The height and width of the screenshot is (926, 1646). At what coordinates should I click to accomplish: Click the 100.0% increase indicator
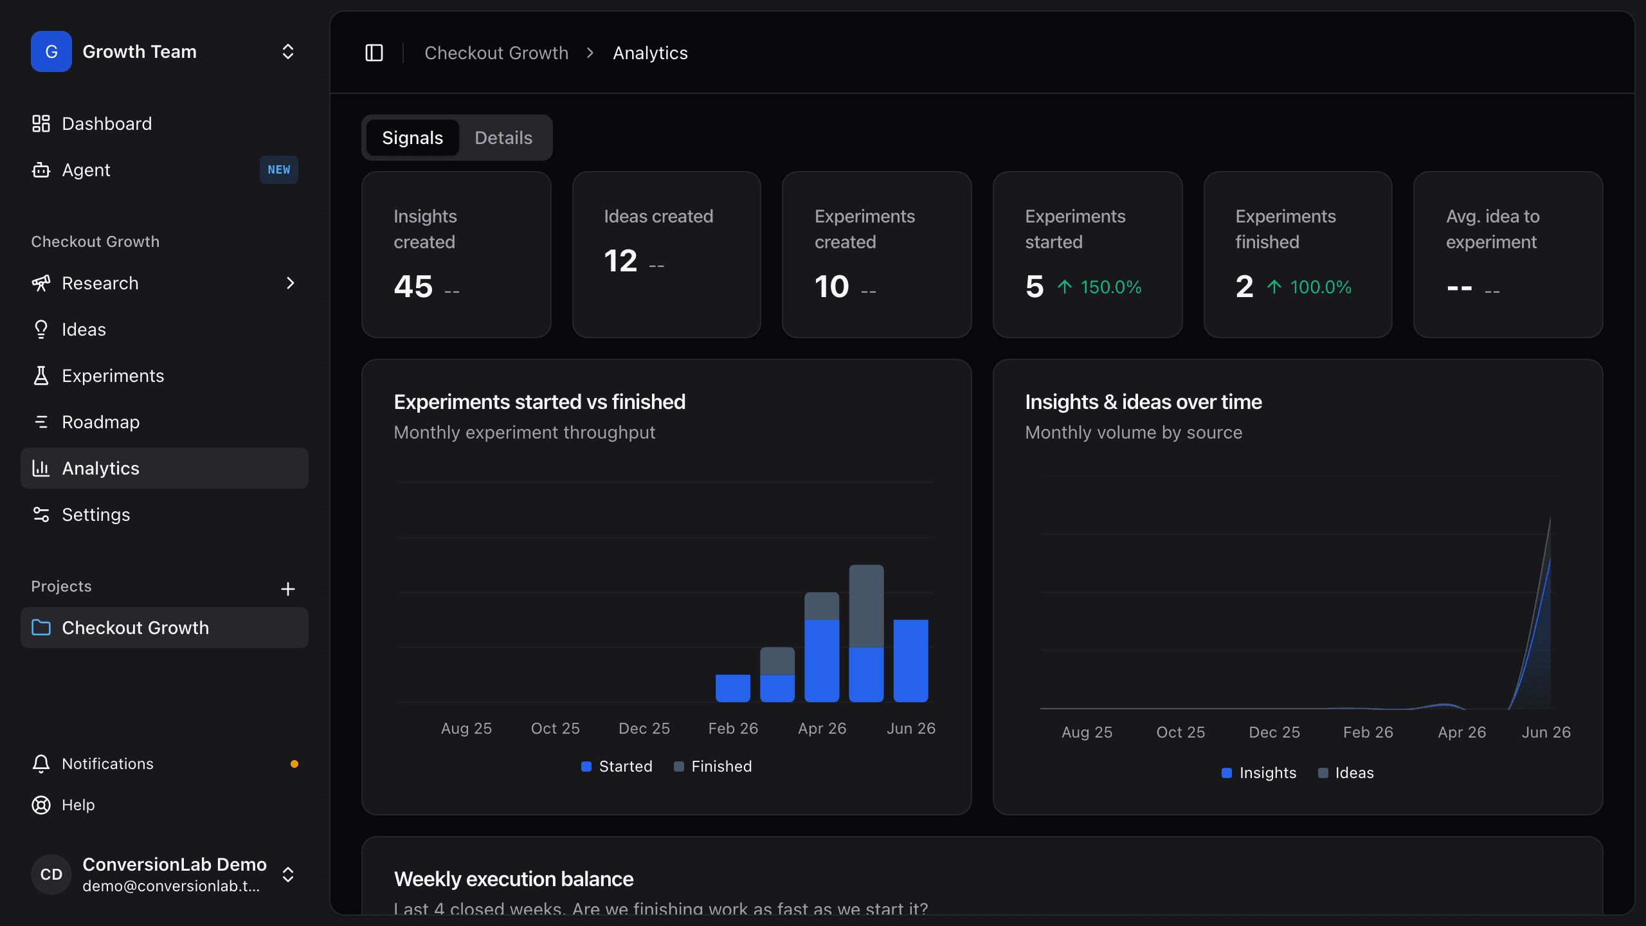click(1310, 287)
